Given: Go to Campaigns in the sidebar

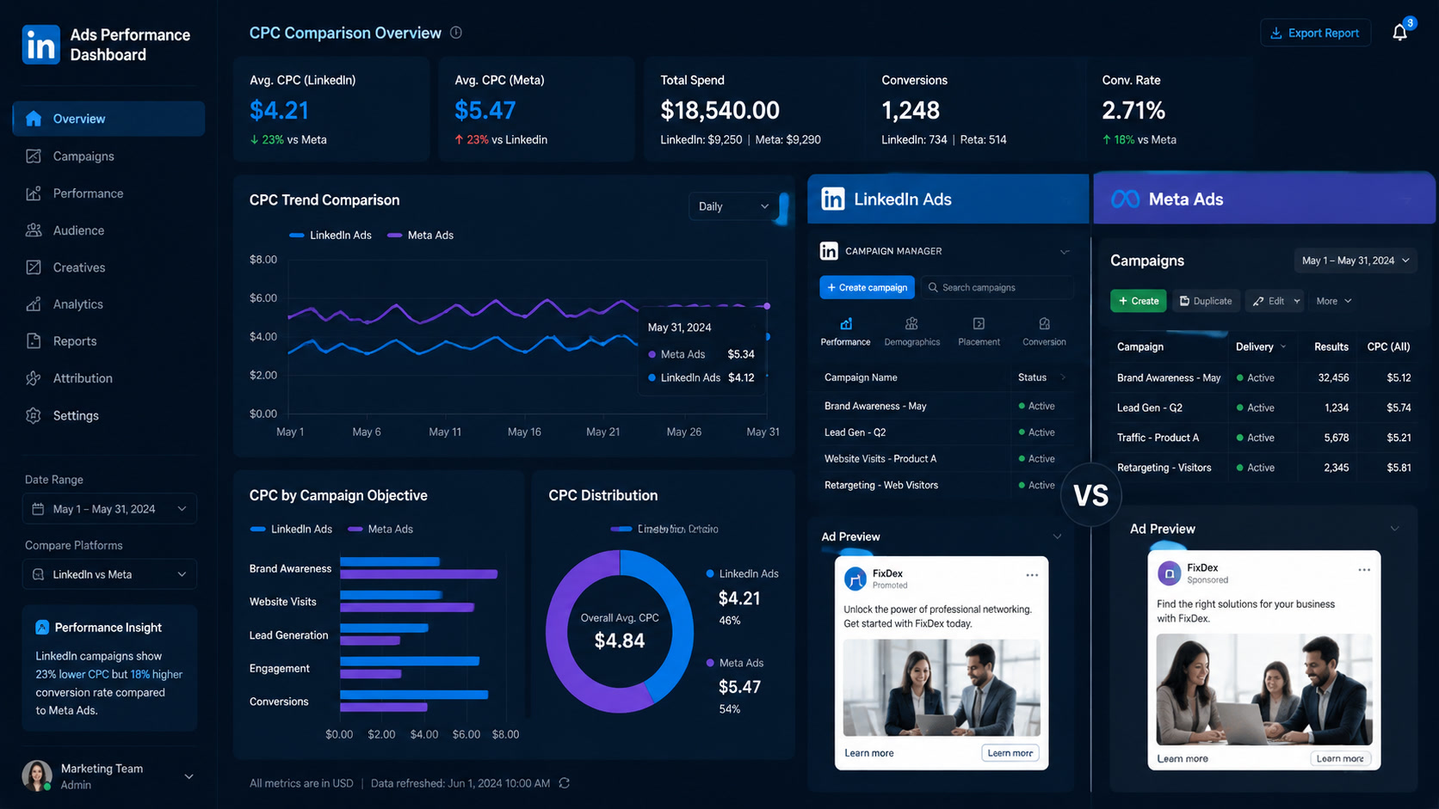Looking at the screenshot, I should pos(108,156).
